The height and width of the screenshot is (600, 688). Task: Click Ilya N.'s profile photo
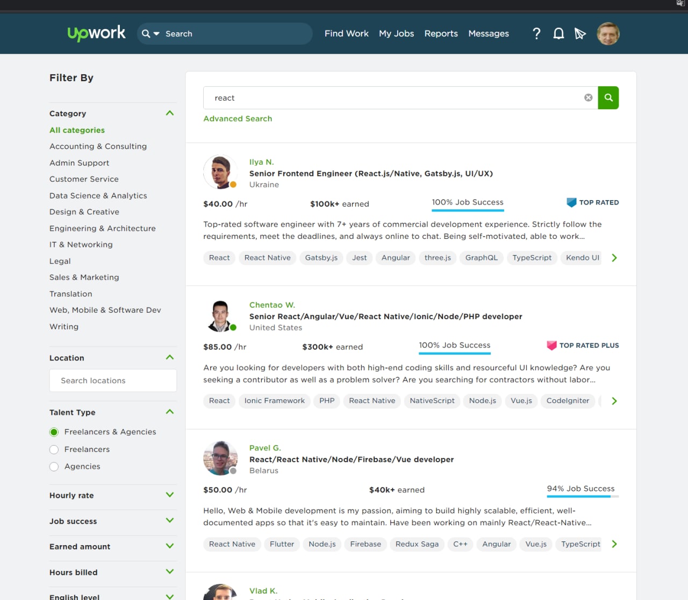(220, 172)
